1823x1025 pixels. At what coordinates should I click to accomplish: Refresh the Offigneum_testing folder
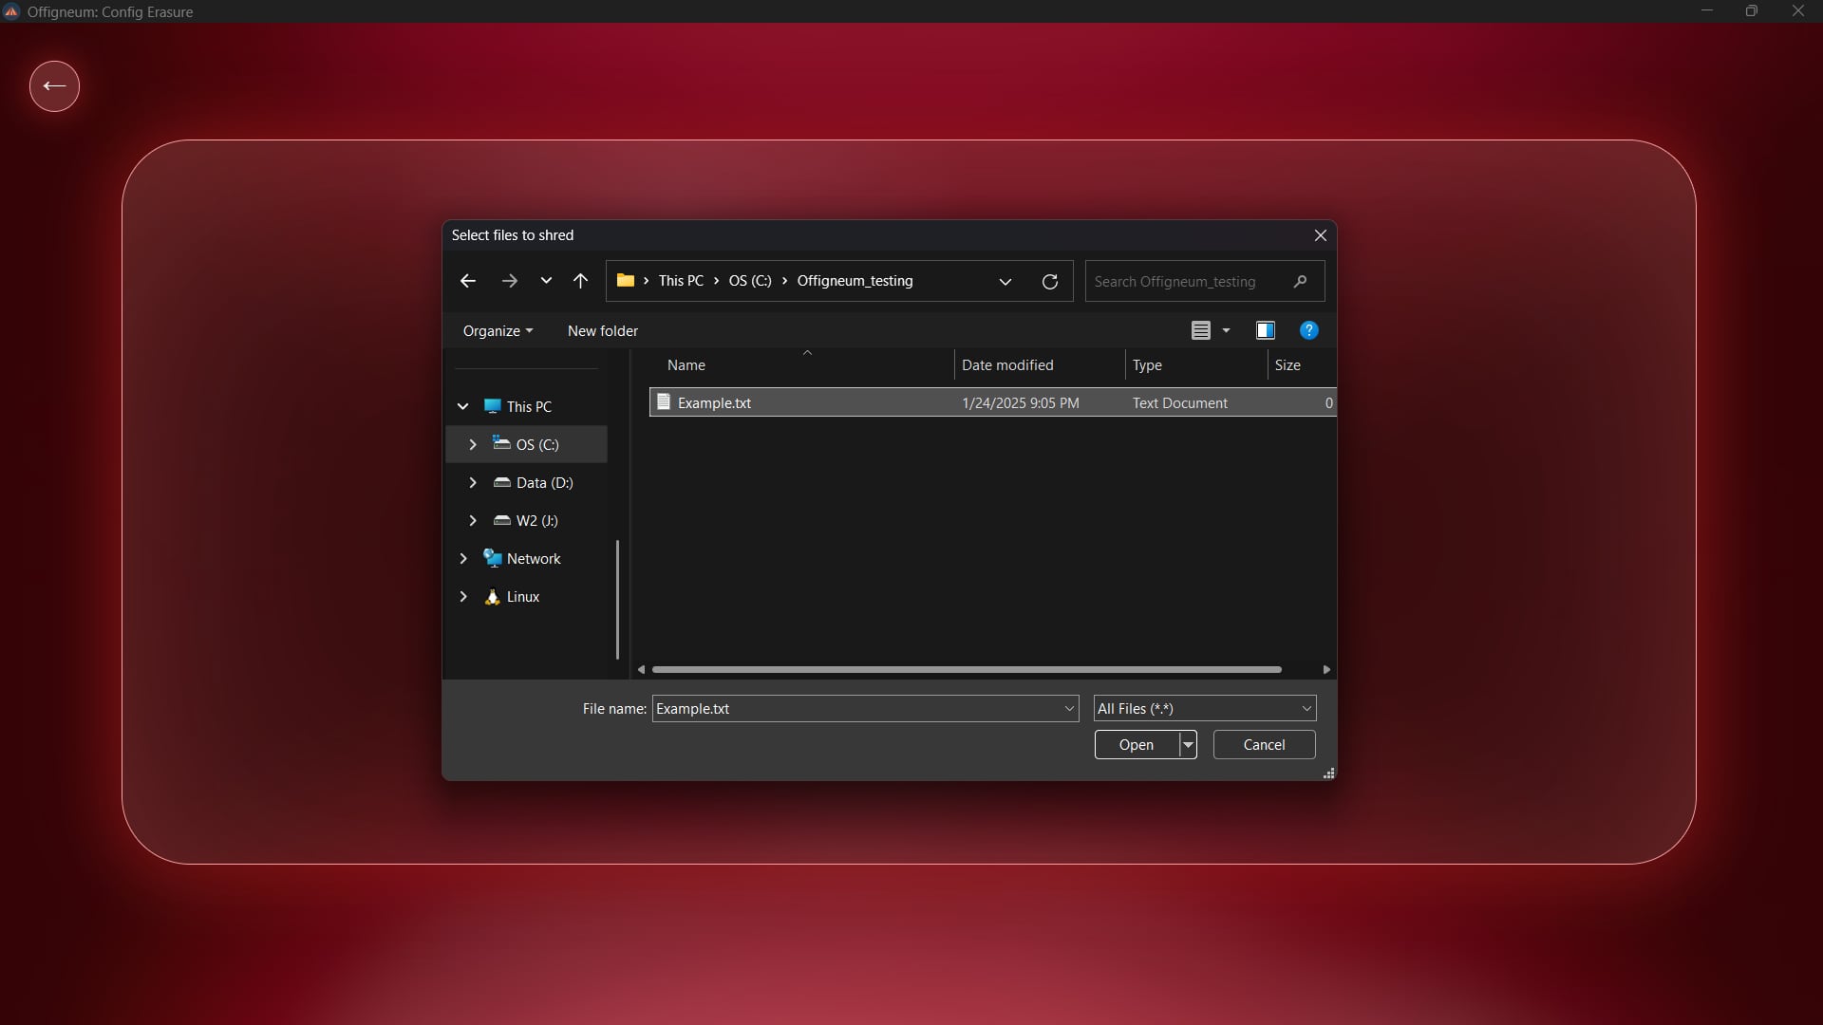(x=1050, y=282)
